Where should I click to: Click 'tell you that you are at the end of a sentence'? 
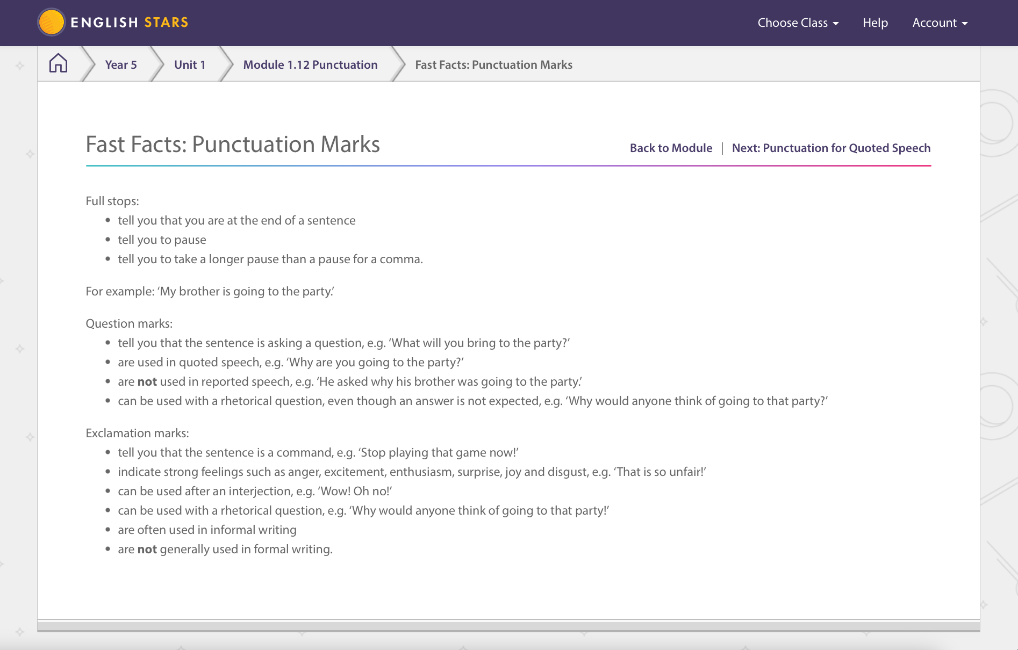click(x=236, y=220)
